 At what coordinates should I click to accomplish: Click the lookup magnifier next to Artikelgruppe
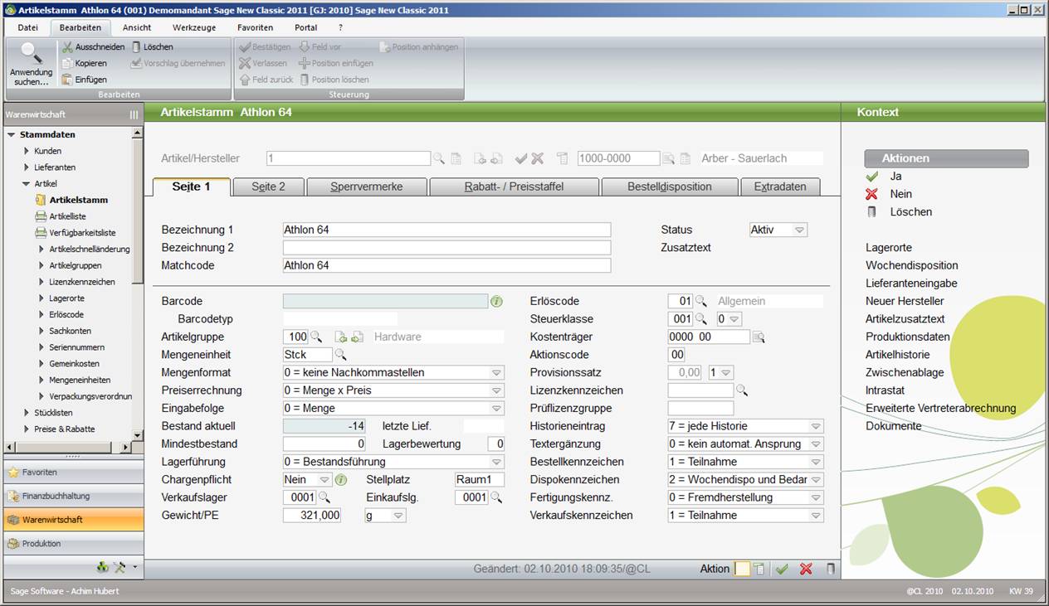coord(316,337)
